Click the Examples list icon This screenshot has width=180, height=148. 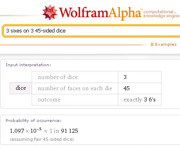coord(152,45)
